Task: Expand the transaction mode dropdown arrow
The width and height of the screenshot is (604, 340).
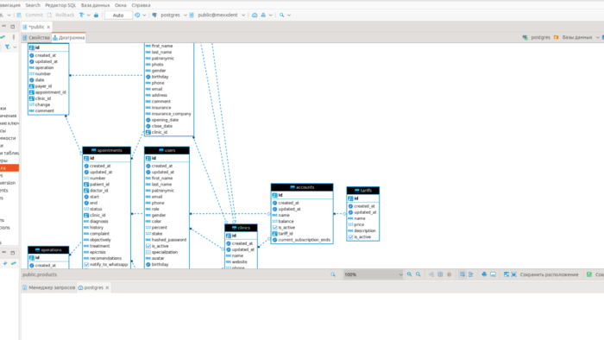Action: [89, 15]
